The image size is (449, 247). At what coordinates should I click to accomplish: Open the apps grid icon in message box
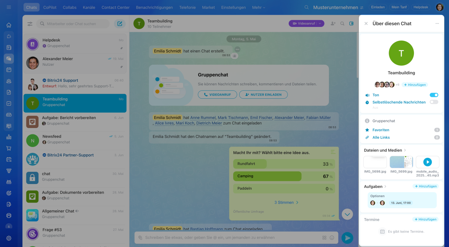pyautogui.click(x=324, y=238)
